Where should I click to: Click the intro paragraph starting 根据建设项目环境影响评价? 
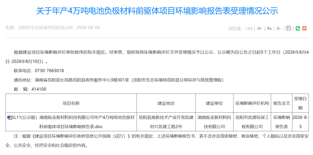point(157,57)
